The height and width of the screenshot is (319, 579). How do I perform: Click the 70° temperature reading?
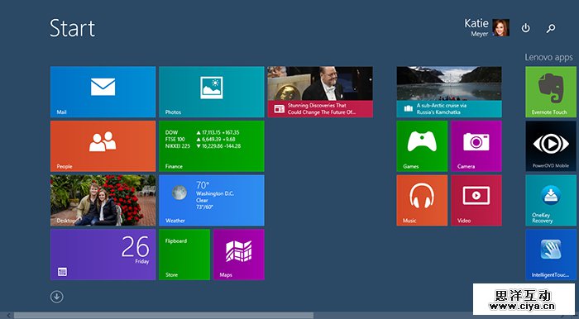[203, 185]
